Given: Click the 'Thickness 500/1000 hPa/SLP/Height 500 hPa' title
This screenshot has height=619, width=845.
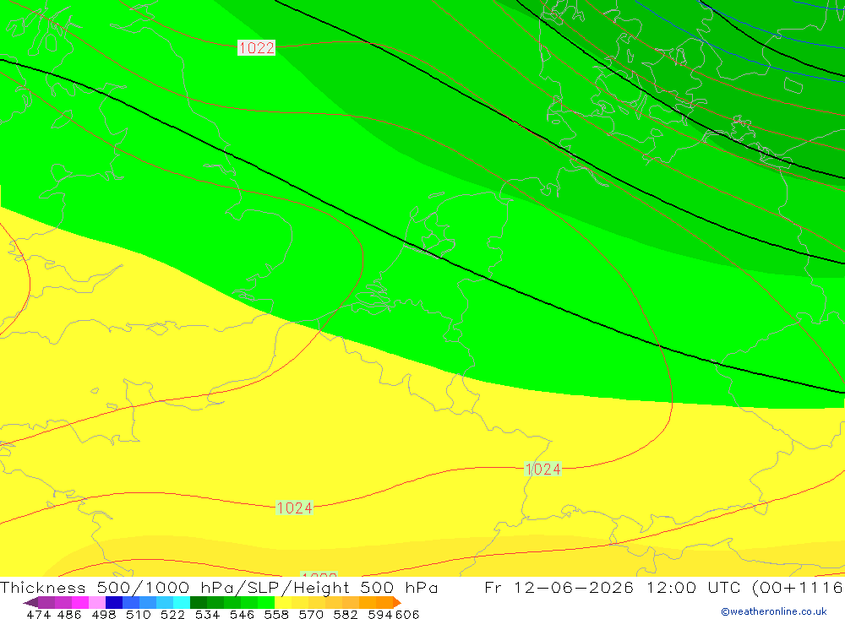Looking at the screenshot, I should click(x=219, y=587).
